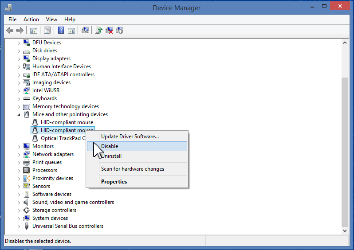Click the Disable device down-arrow toolbar icon
This screenshot has width=354, height=250.
[119, 30]
